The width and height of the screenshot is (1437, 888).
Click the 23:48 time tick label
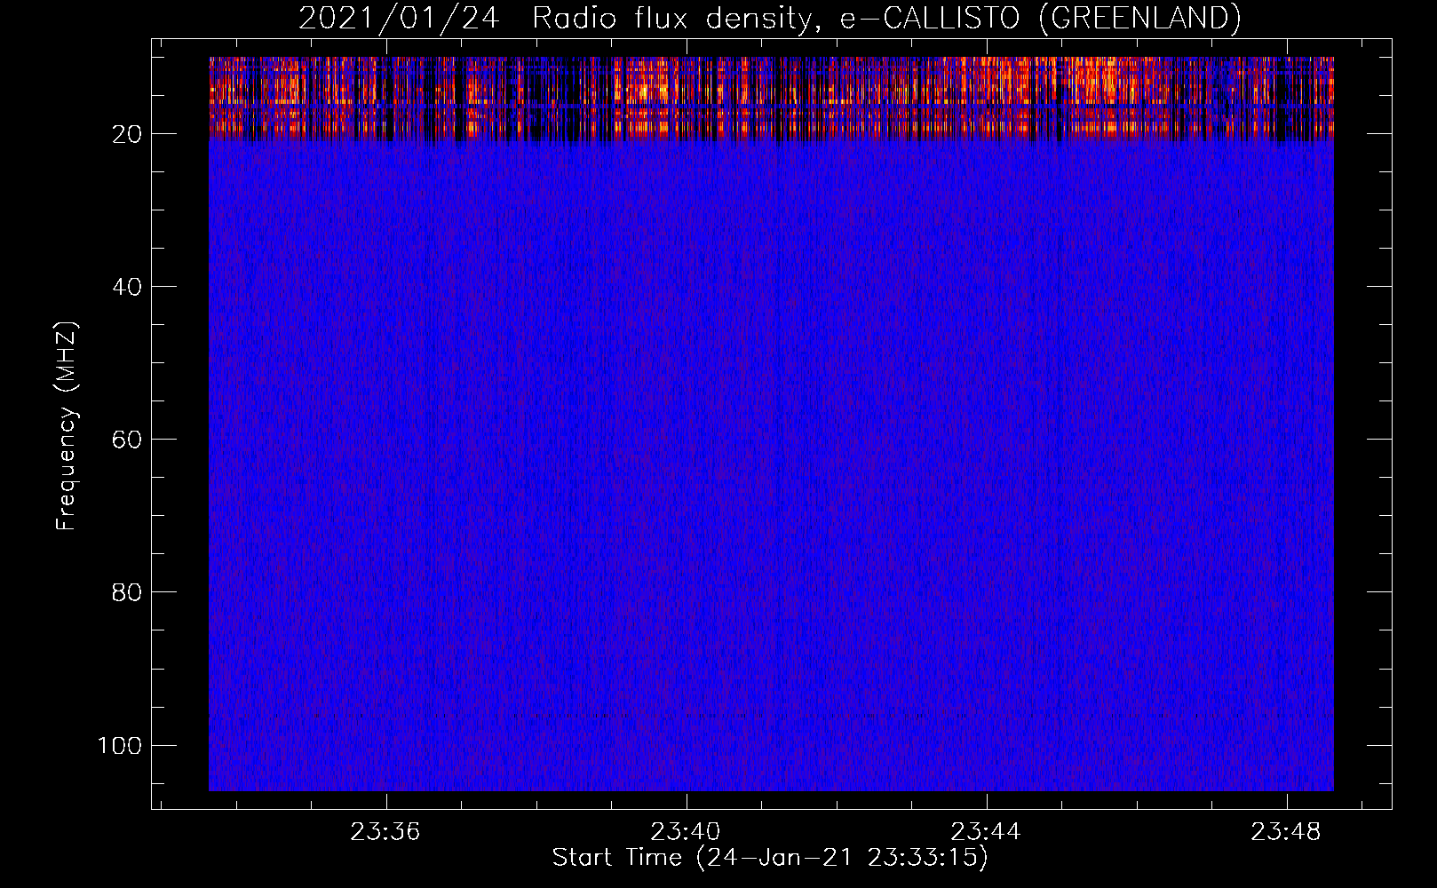tap(1286, 832)
